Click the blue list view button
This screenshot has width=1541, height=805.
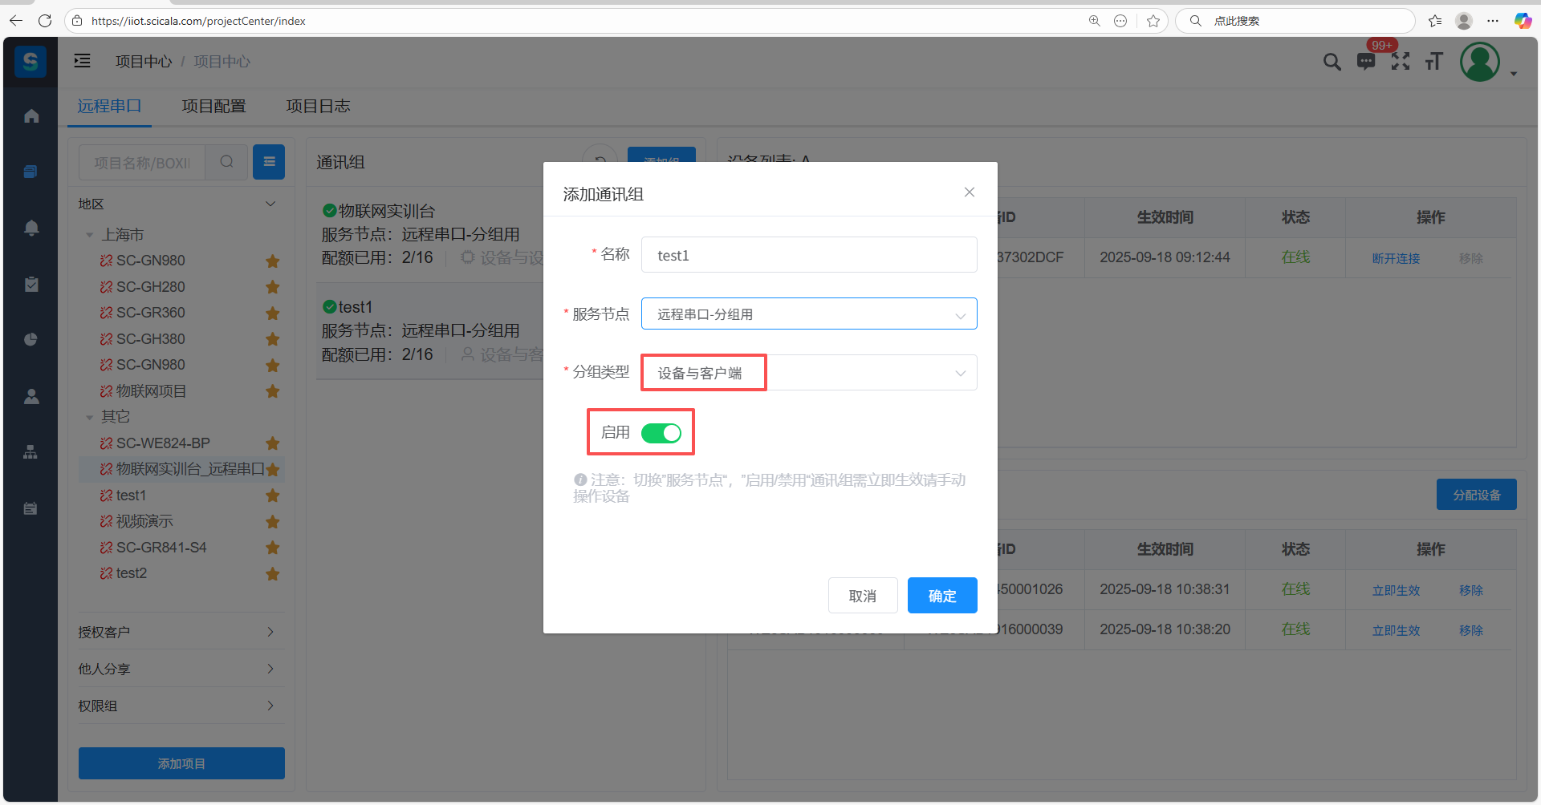pos(269,162)
